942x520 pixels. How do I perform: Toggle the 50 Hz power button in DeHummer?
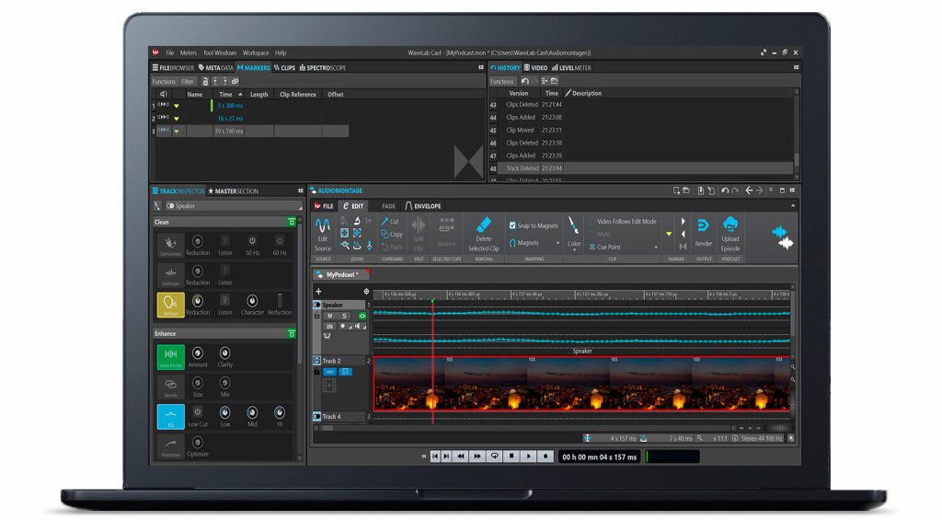tap(252, 240)
